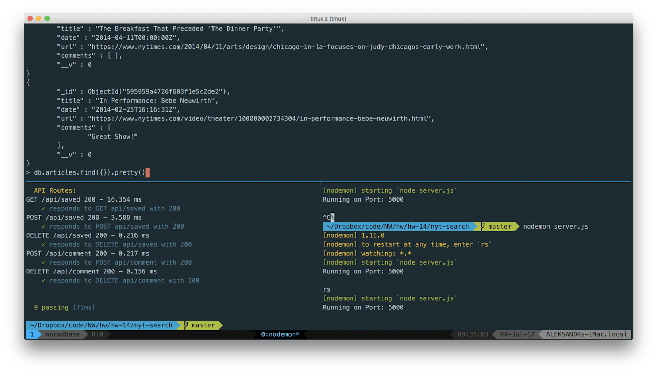
Task: Click the cursor at the db.articles.find prompt
Action: (147, 172)
